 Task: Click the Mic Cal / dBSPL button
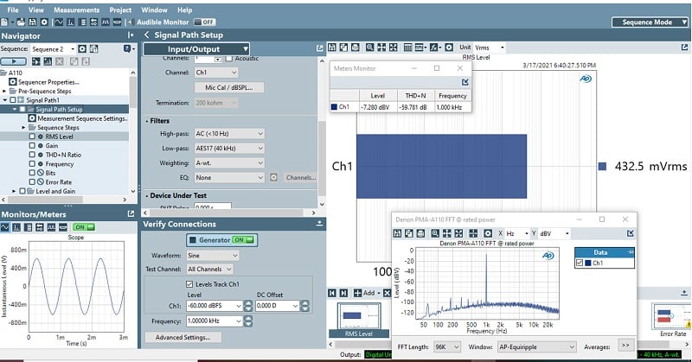coord(228,87)
